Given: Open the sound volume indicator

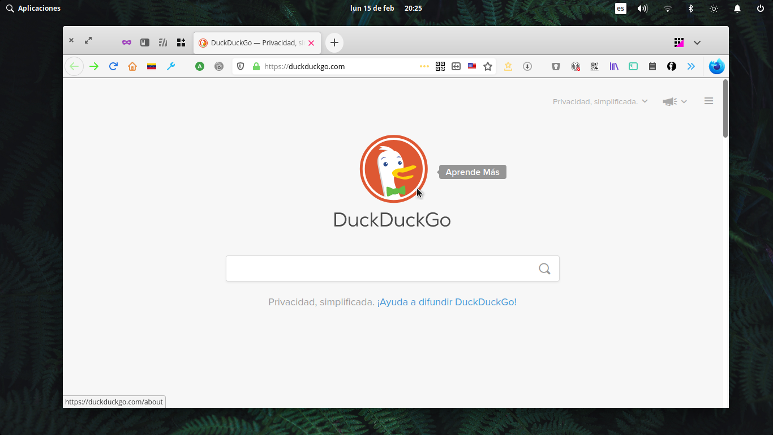Looking at the screenshot, I should 642,8.
